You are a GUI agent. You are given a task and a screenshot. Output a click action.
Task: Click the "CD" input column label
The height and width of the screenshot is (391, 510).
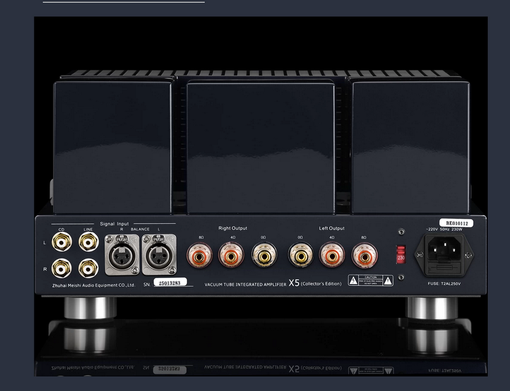[x=62, y=229]
